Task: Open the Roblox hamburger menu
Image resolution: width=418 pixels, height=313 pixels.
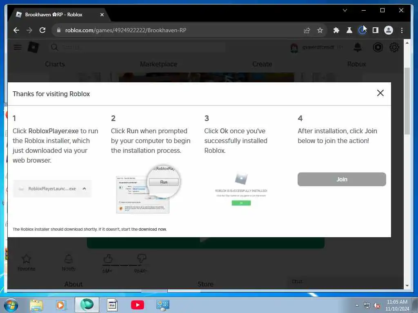Action: (x=18, y=47)
